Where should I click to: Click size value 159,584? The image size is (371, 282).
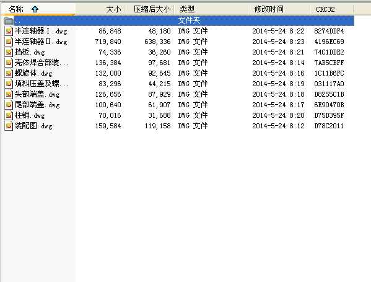coord(108,126)
